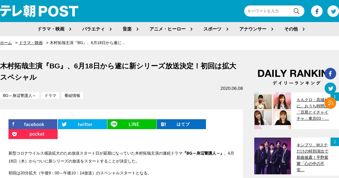Open the 音楽 menu
339x178 pixels.
[127, 29]
